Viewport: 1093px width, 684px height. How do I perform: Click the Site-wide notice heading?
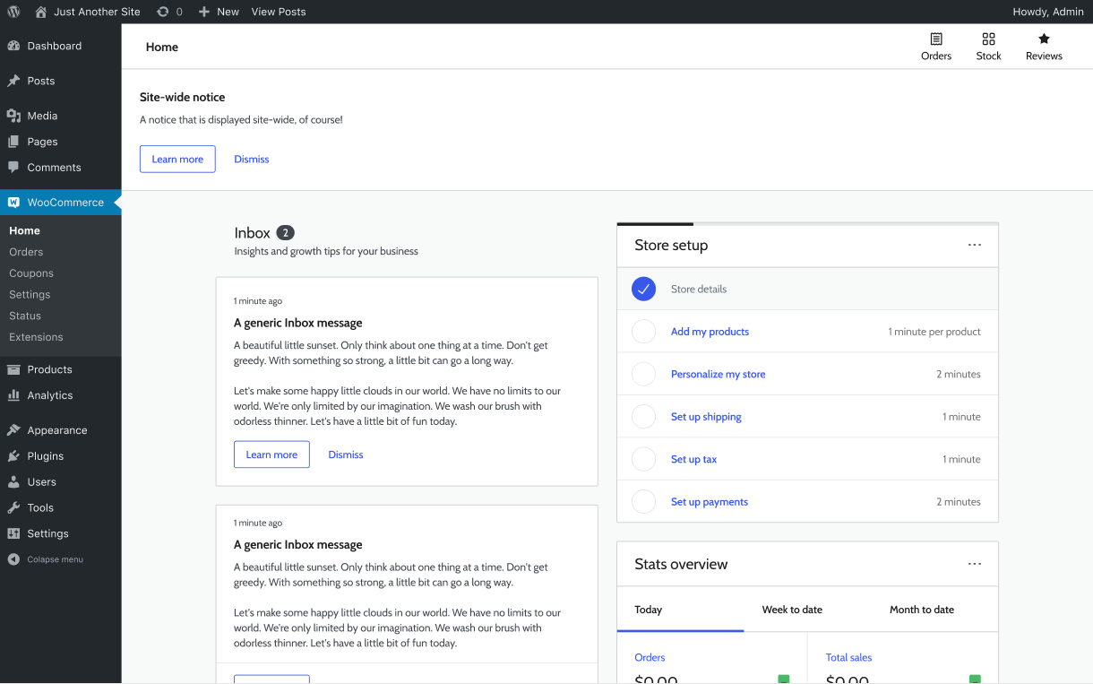pos(183,97)
